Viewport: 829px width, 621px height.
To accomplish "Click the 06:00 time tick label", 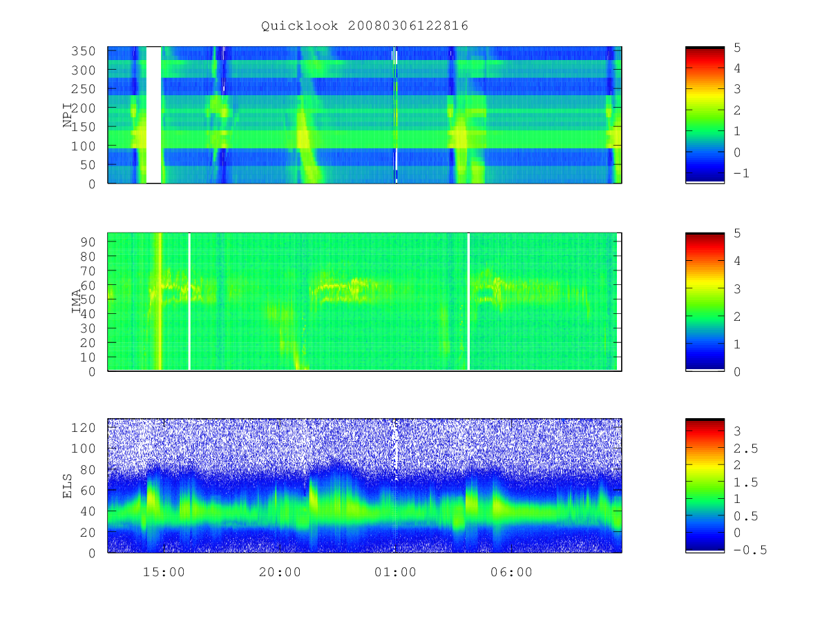I will tap(511, 572).
